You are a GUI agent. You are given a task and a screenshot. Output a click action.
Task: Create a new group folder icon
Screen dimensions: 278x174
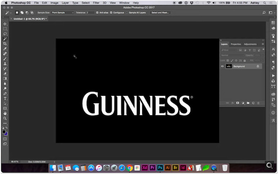pyautogui.click(x=248, y=103)
